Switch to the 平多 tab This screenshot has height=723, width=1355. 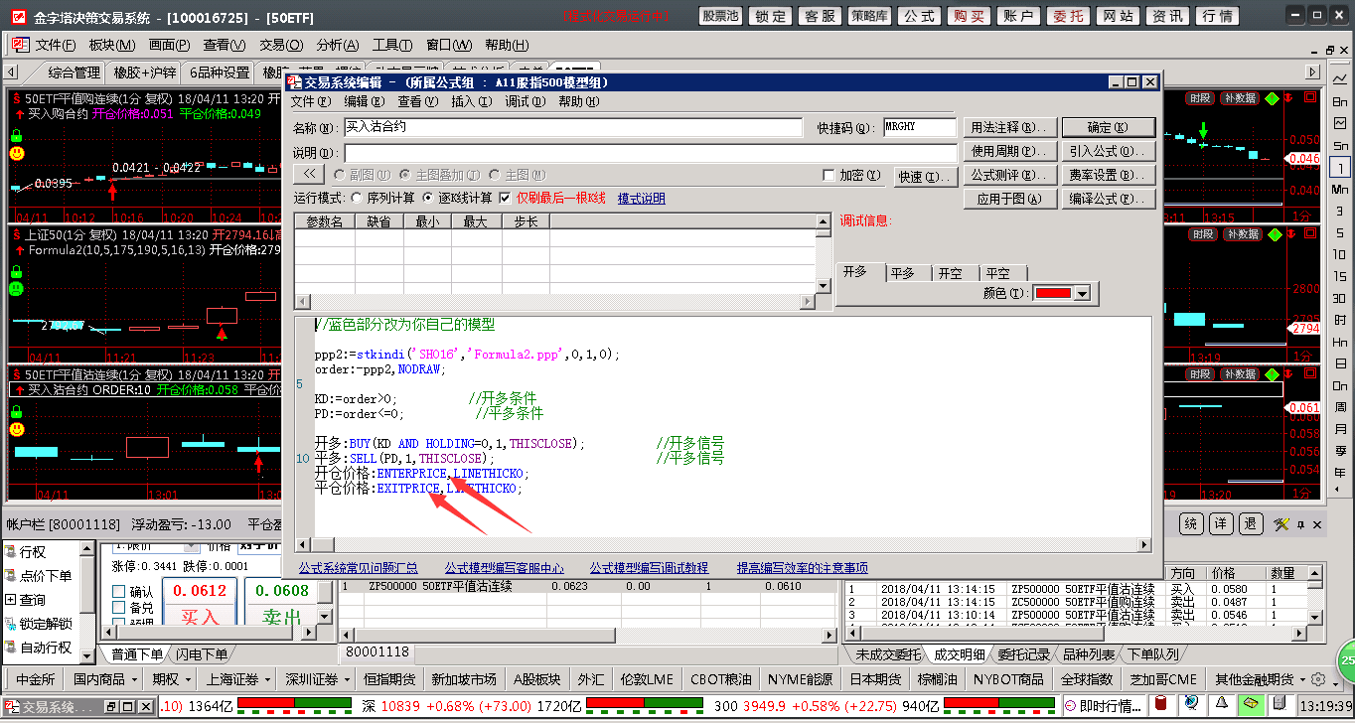(909, 273)
